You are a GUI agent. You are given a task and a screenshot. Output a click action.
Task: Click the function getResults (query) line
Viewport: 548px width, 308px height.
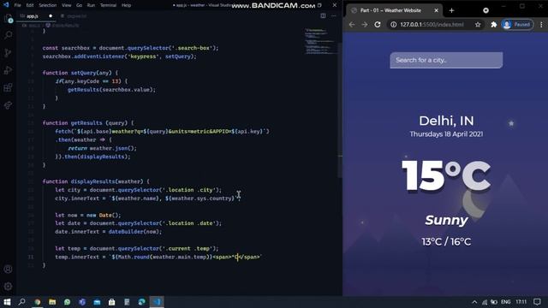coord(88,123)
